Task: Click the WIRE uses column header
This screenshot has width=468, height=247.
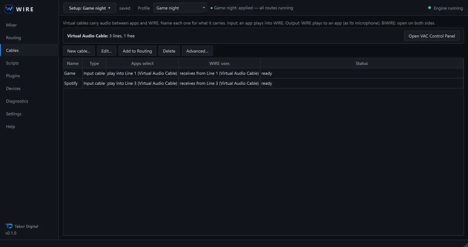Action: [x=219, y=63]
